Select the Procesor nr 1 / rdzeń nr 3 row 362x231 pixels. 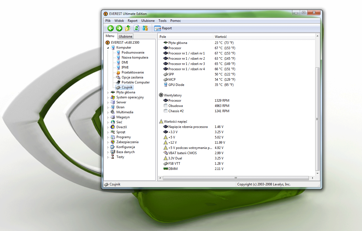click(236, 64)
